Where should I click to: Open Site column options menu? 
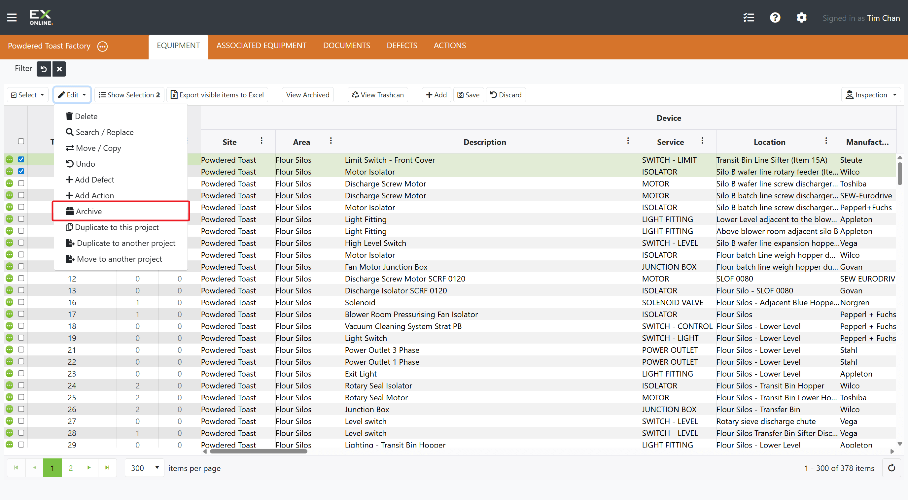click(x=262, y=141)
